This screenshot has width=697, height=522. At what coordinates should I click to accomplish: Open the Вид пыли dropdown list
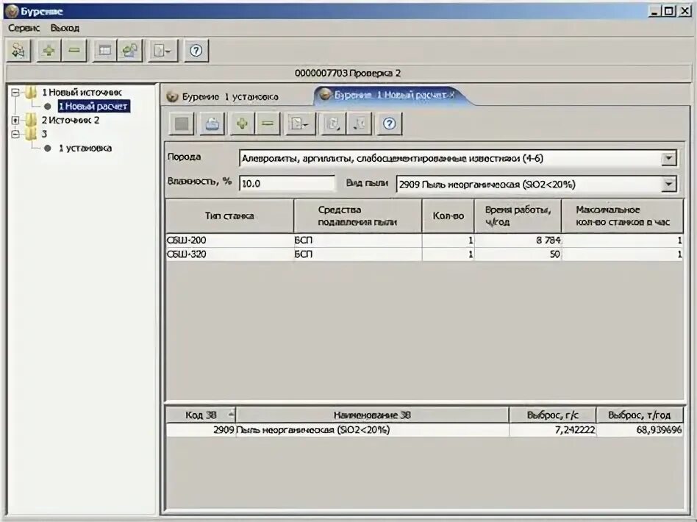tap(668, 184)
